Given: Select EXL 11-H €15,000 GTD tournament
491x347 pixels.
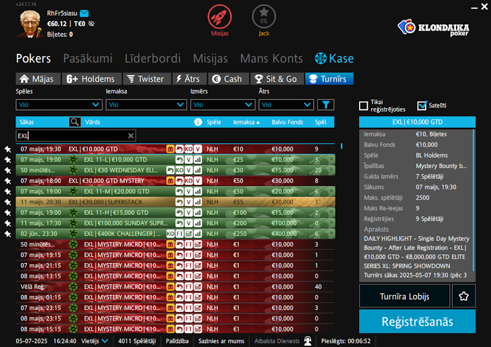Looking at the screenshot, I should click(x=176, y=212).
